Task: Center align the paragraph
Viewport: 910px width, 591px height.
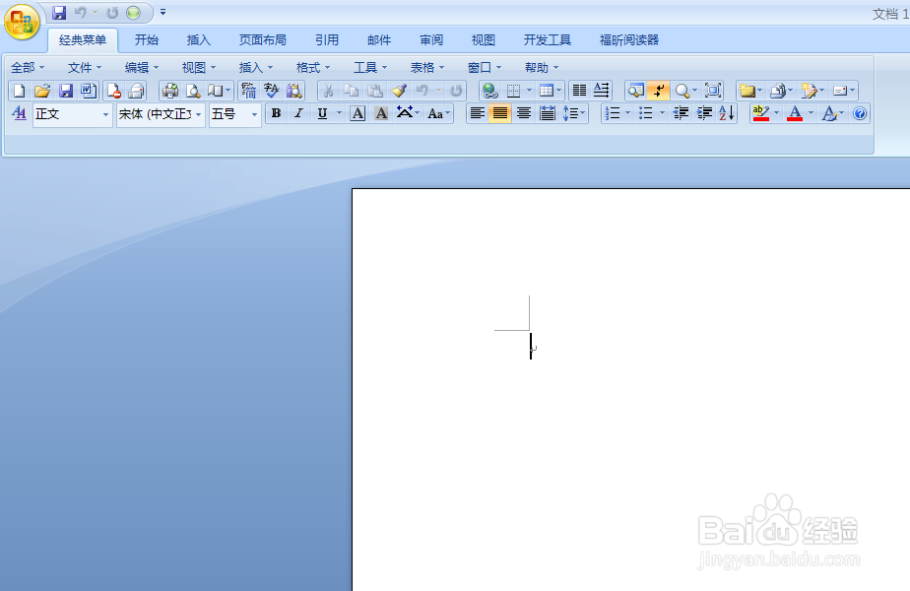Action: click(x=524, y=114)
